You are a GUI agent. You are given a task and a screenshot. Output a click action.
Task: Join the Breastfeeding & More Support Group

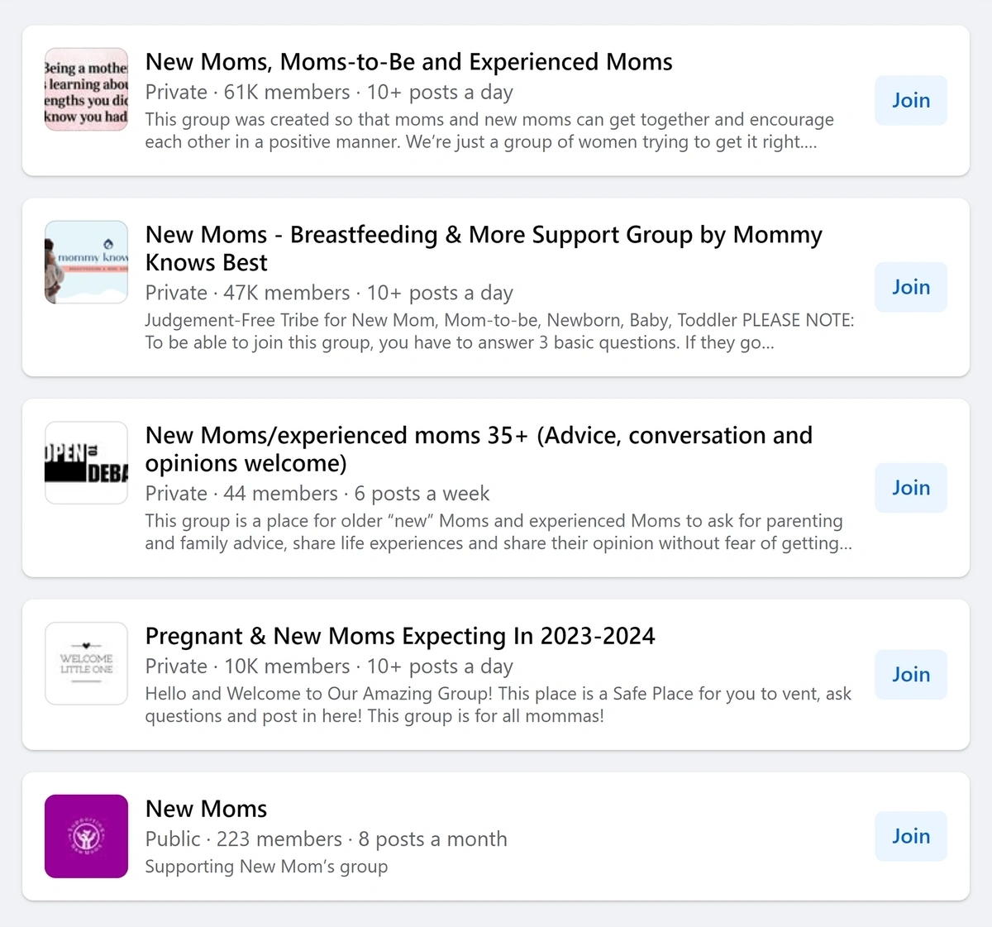[910, 287]
